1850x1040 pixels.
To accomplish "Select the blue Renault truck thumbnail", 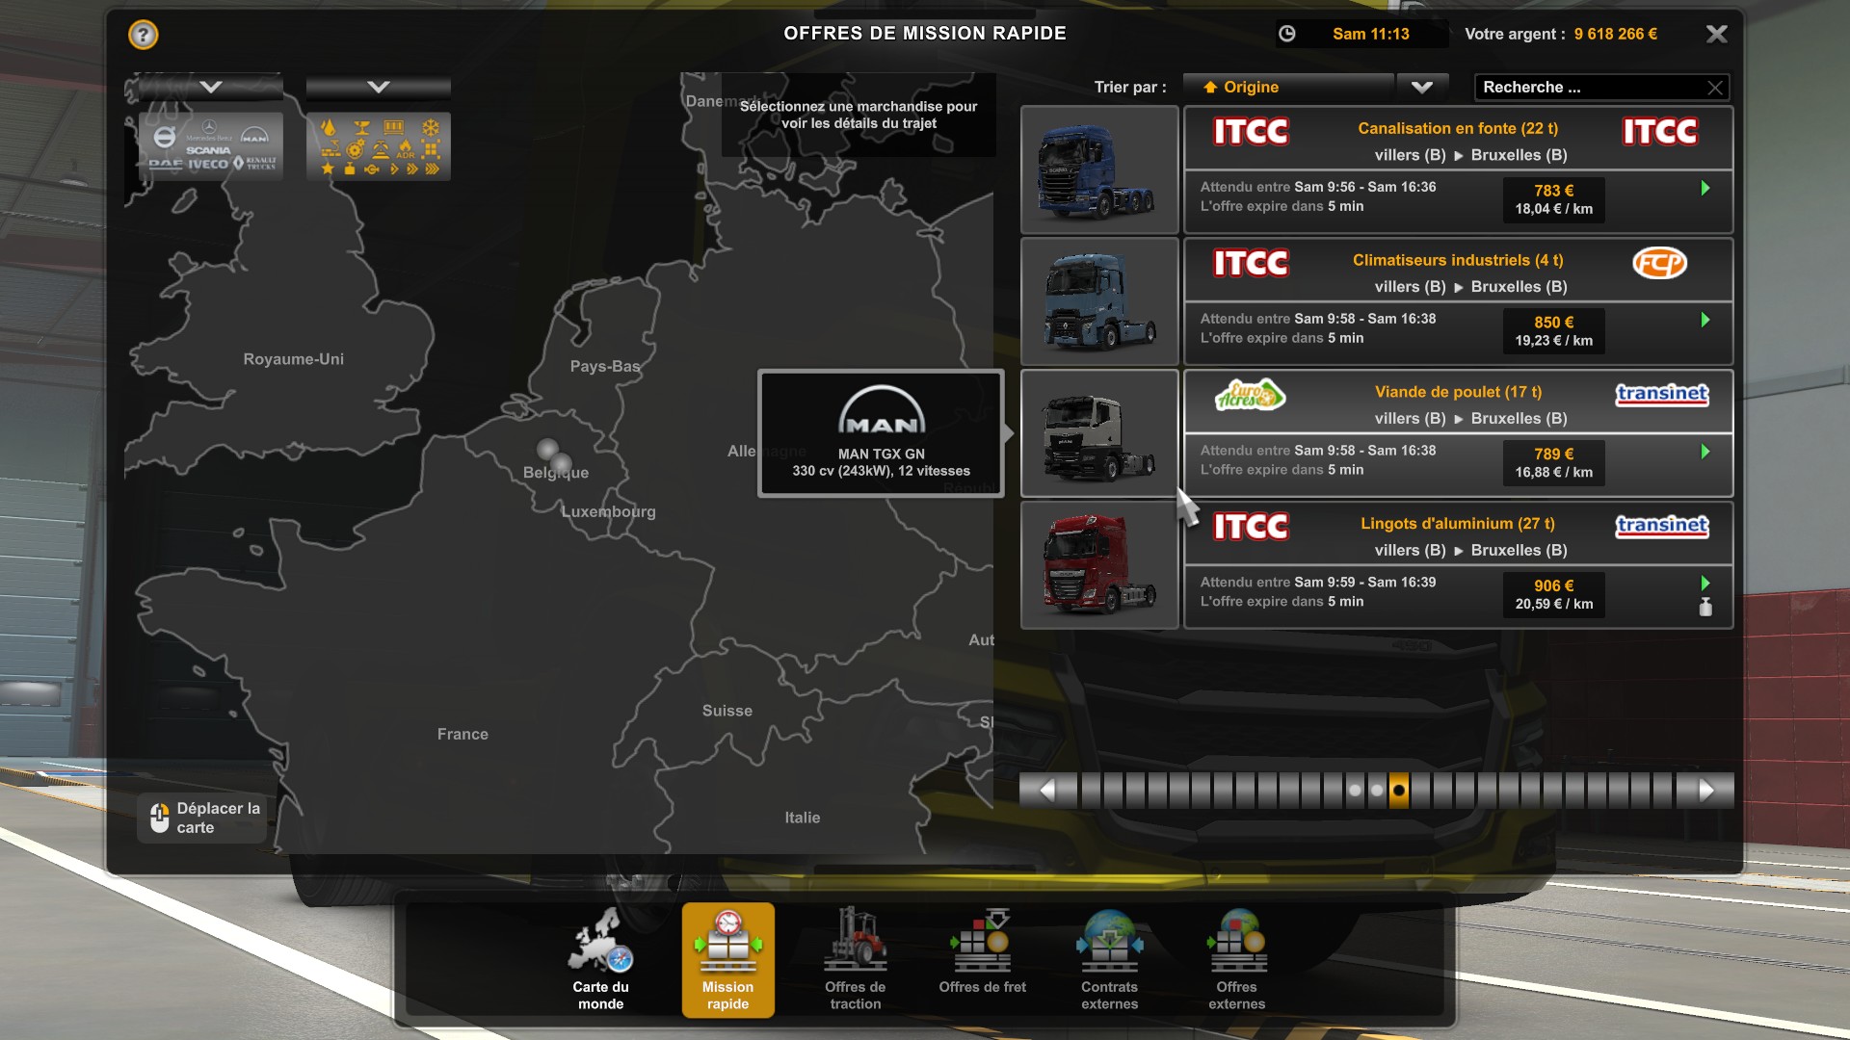I will coord(1099,301).
